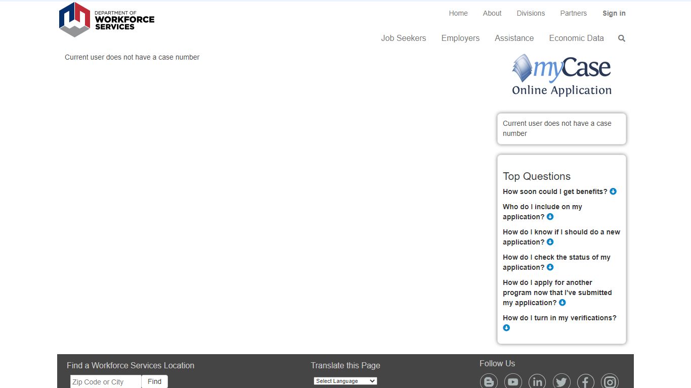Expand "How soon could I get benefits?"
Image resolution: width=691 pixels, height=388 pixels.
pos(613,191)
